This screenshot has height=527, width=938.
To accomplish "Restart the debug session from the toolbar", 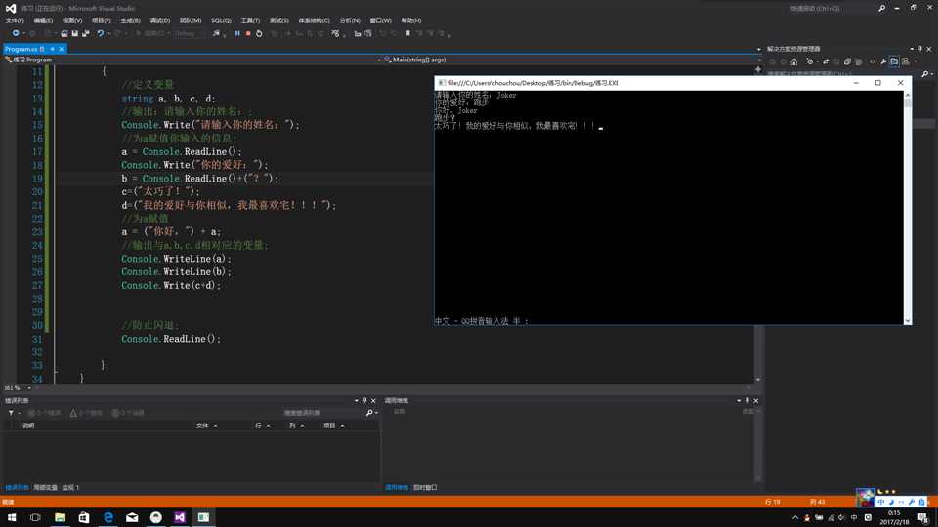I will 260,33.
